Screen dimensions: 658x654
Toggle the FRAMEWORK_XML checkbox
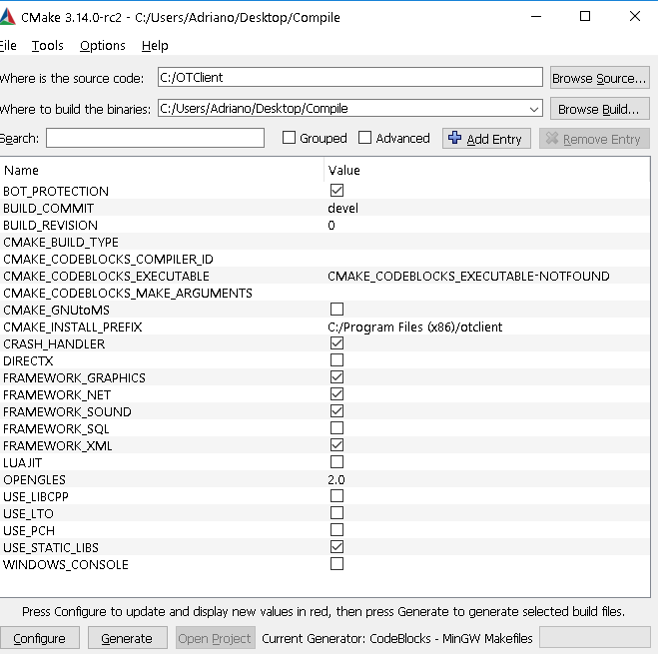click(336, 445)
